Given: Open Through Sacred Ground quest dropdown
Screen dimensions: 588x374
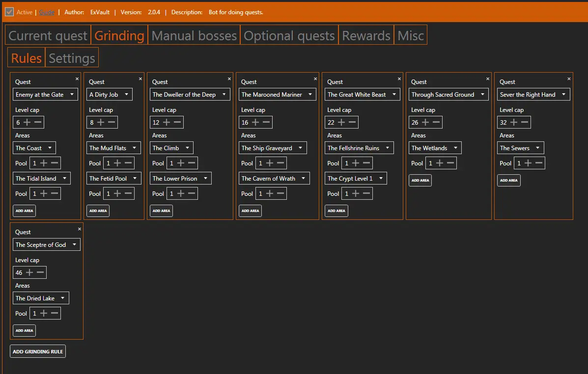Looking at the screenshot, I should coord(448,94).
